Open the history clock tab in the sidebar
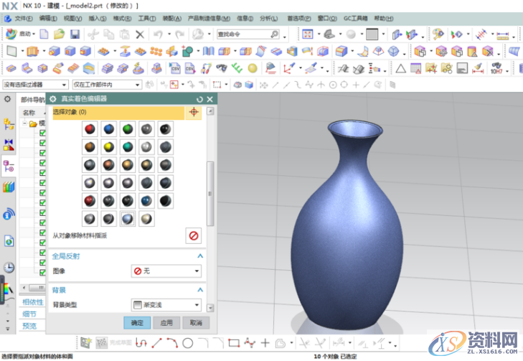This screenshot has width=523, height=361. (9, 267)
